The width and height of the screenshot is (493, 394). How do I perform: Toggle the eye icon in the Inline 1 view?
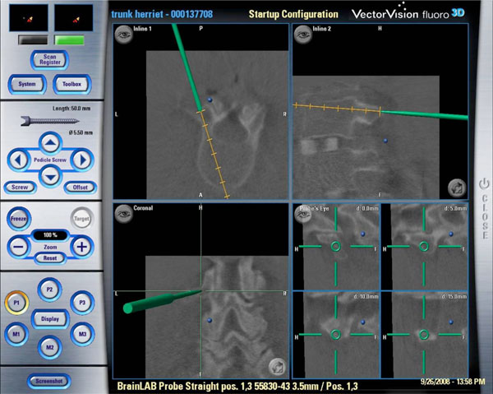pos(123,34)
